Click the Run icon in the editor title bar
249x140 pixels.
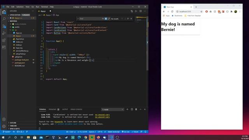tap(136, 11)
